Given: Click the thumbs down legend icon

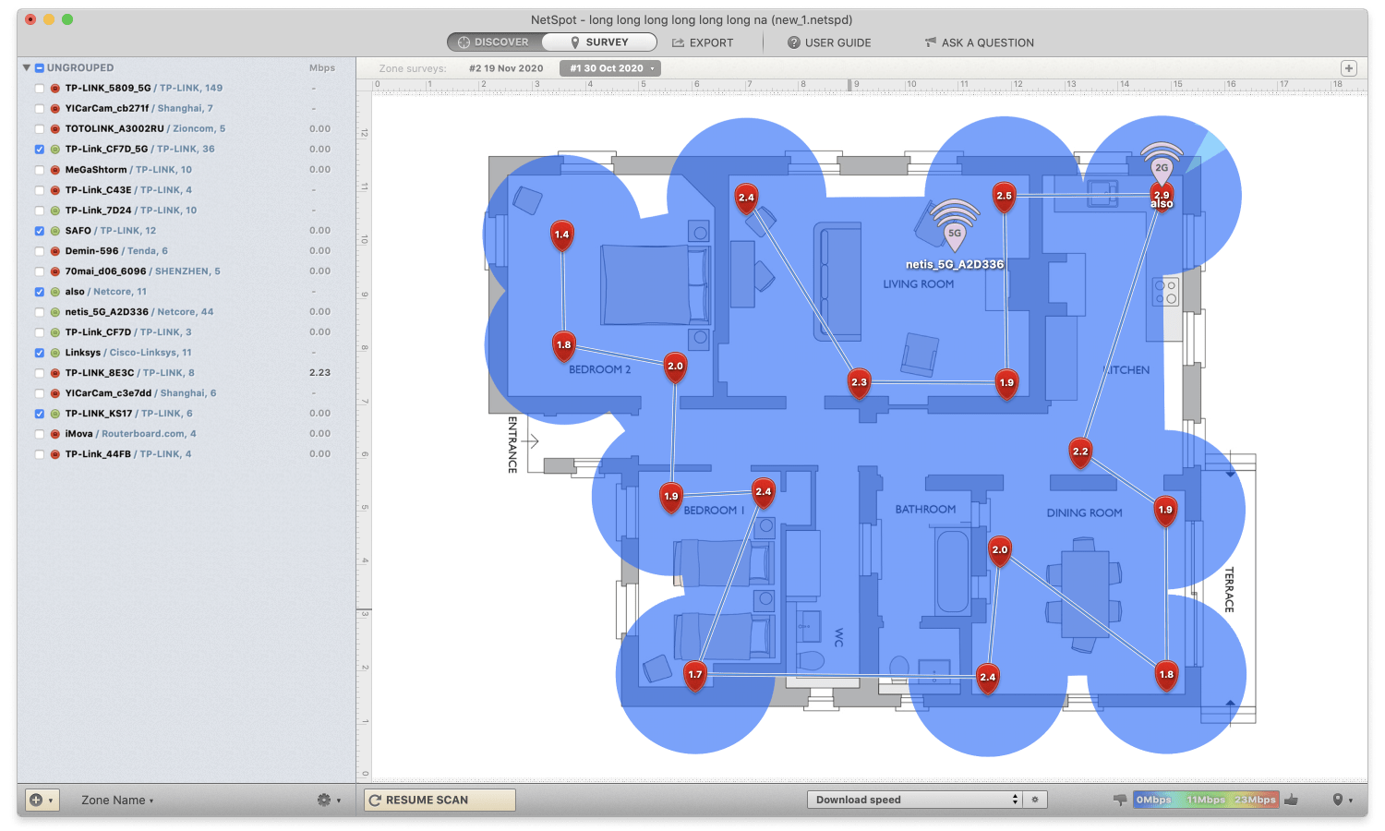Looking at the screenshot, I should pos(1120,800).
